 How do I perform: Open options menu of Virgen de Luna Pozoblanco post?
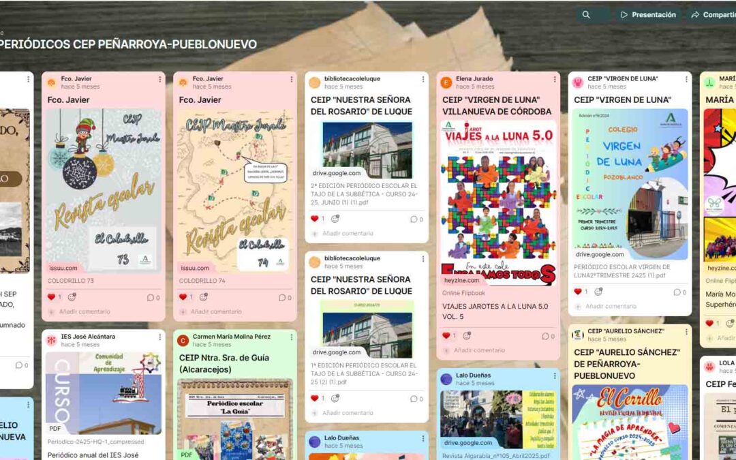point(686,79)
